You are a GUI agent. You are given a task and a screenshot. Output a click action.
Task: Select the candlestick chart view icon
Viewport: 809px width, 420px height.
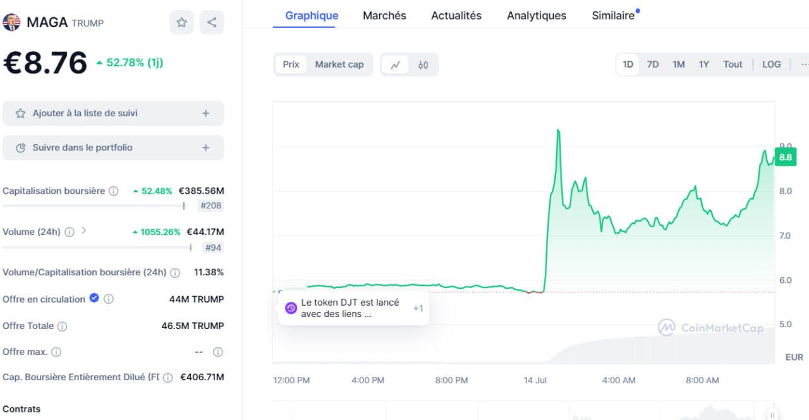[x=423, y=64]
